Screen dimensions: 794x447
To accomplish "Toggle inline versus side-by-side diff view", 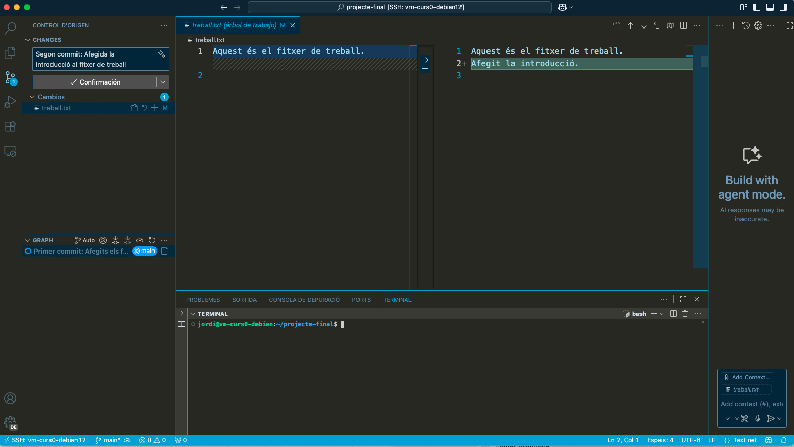I will [x=683, y=25].
